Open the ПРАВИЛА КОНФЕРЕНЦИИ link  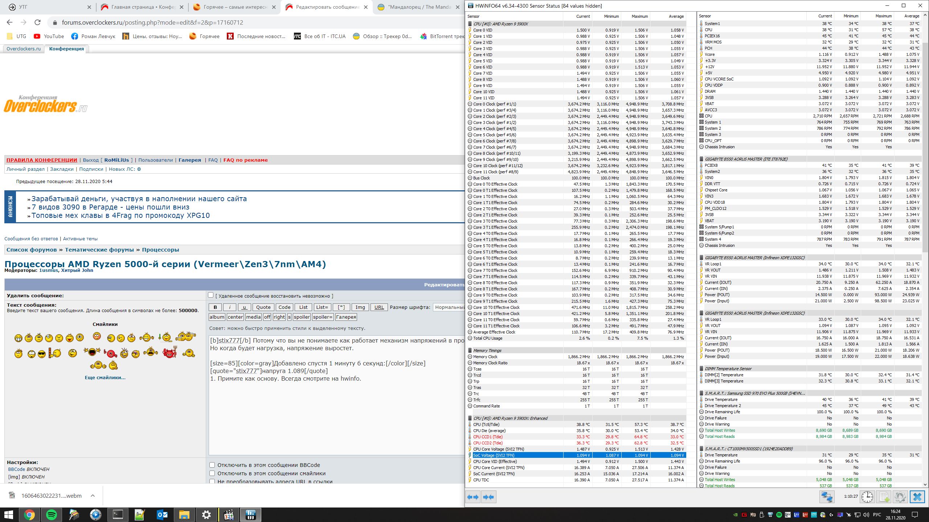point(42,160)
